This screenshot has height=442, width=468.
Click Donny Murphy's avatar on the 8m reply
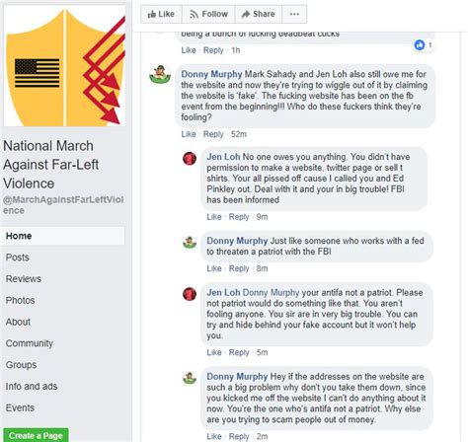pyautogui.click(x=190, y=243)
